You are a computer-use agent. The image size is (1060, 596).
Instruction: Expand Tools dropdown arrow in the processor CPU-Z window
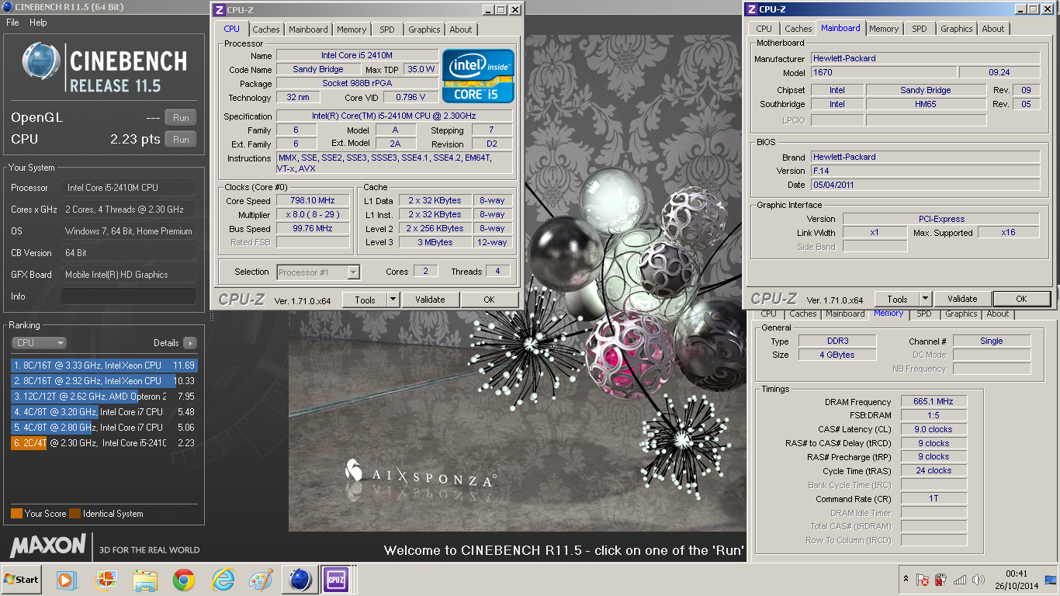[393, 300]
